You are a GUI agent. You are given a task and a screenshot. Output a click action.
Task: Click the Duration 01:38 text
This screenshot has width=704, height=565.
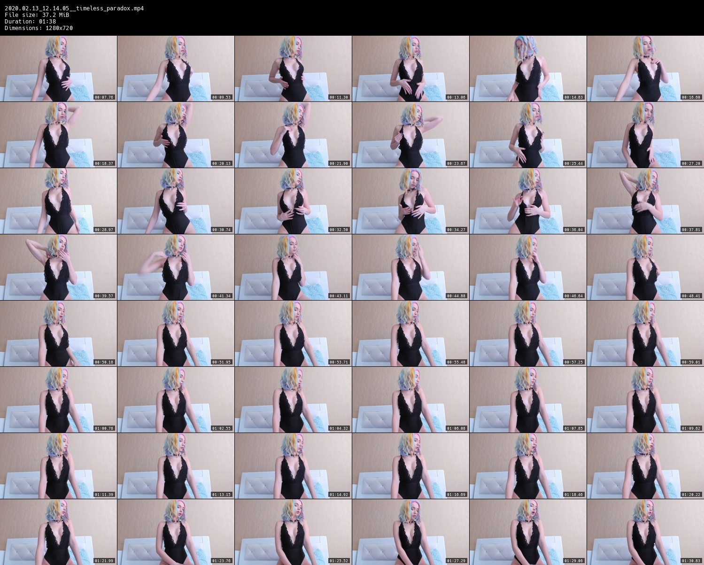30,22
